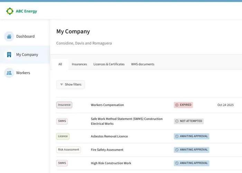Click the ABC Energy brand name
Image resolution: width=242 pixels, height=173 pixels.
[26, 11]
